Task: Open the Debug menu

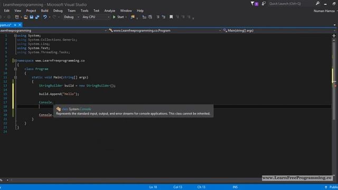Action: coord(58,11)
